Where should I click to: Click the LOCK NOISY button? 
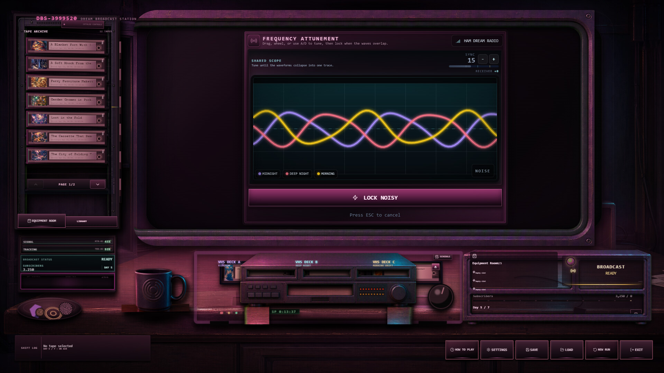pos(375,198)
